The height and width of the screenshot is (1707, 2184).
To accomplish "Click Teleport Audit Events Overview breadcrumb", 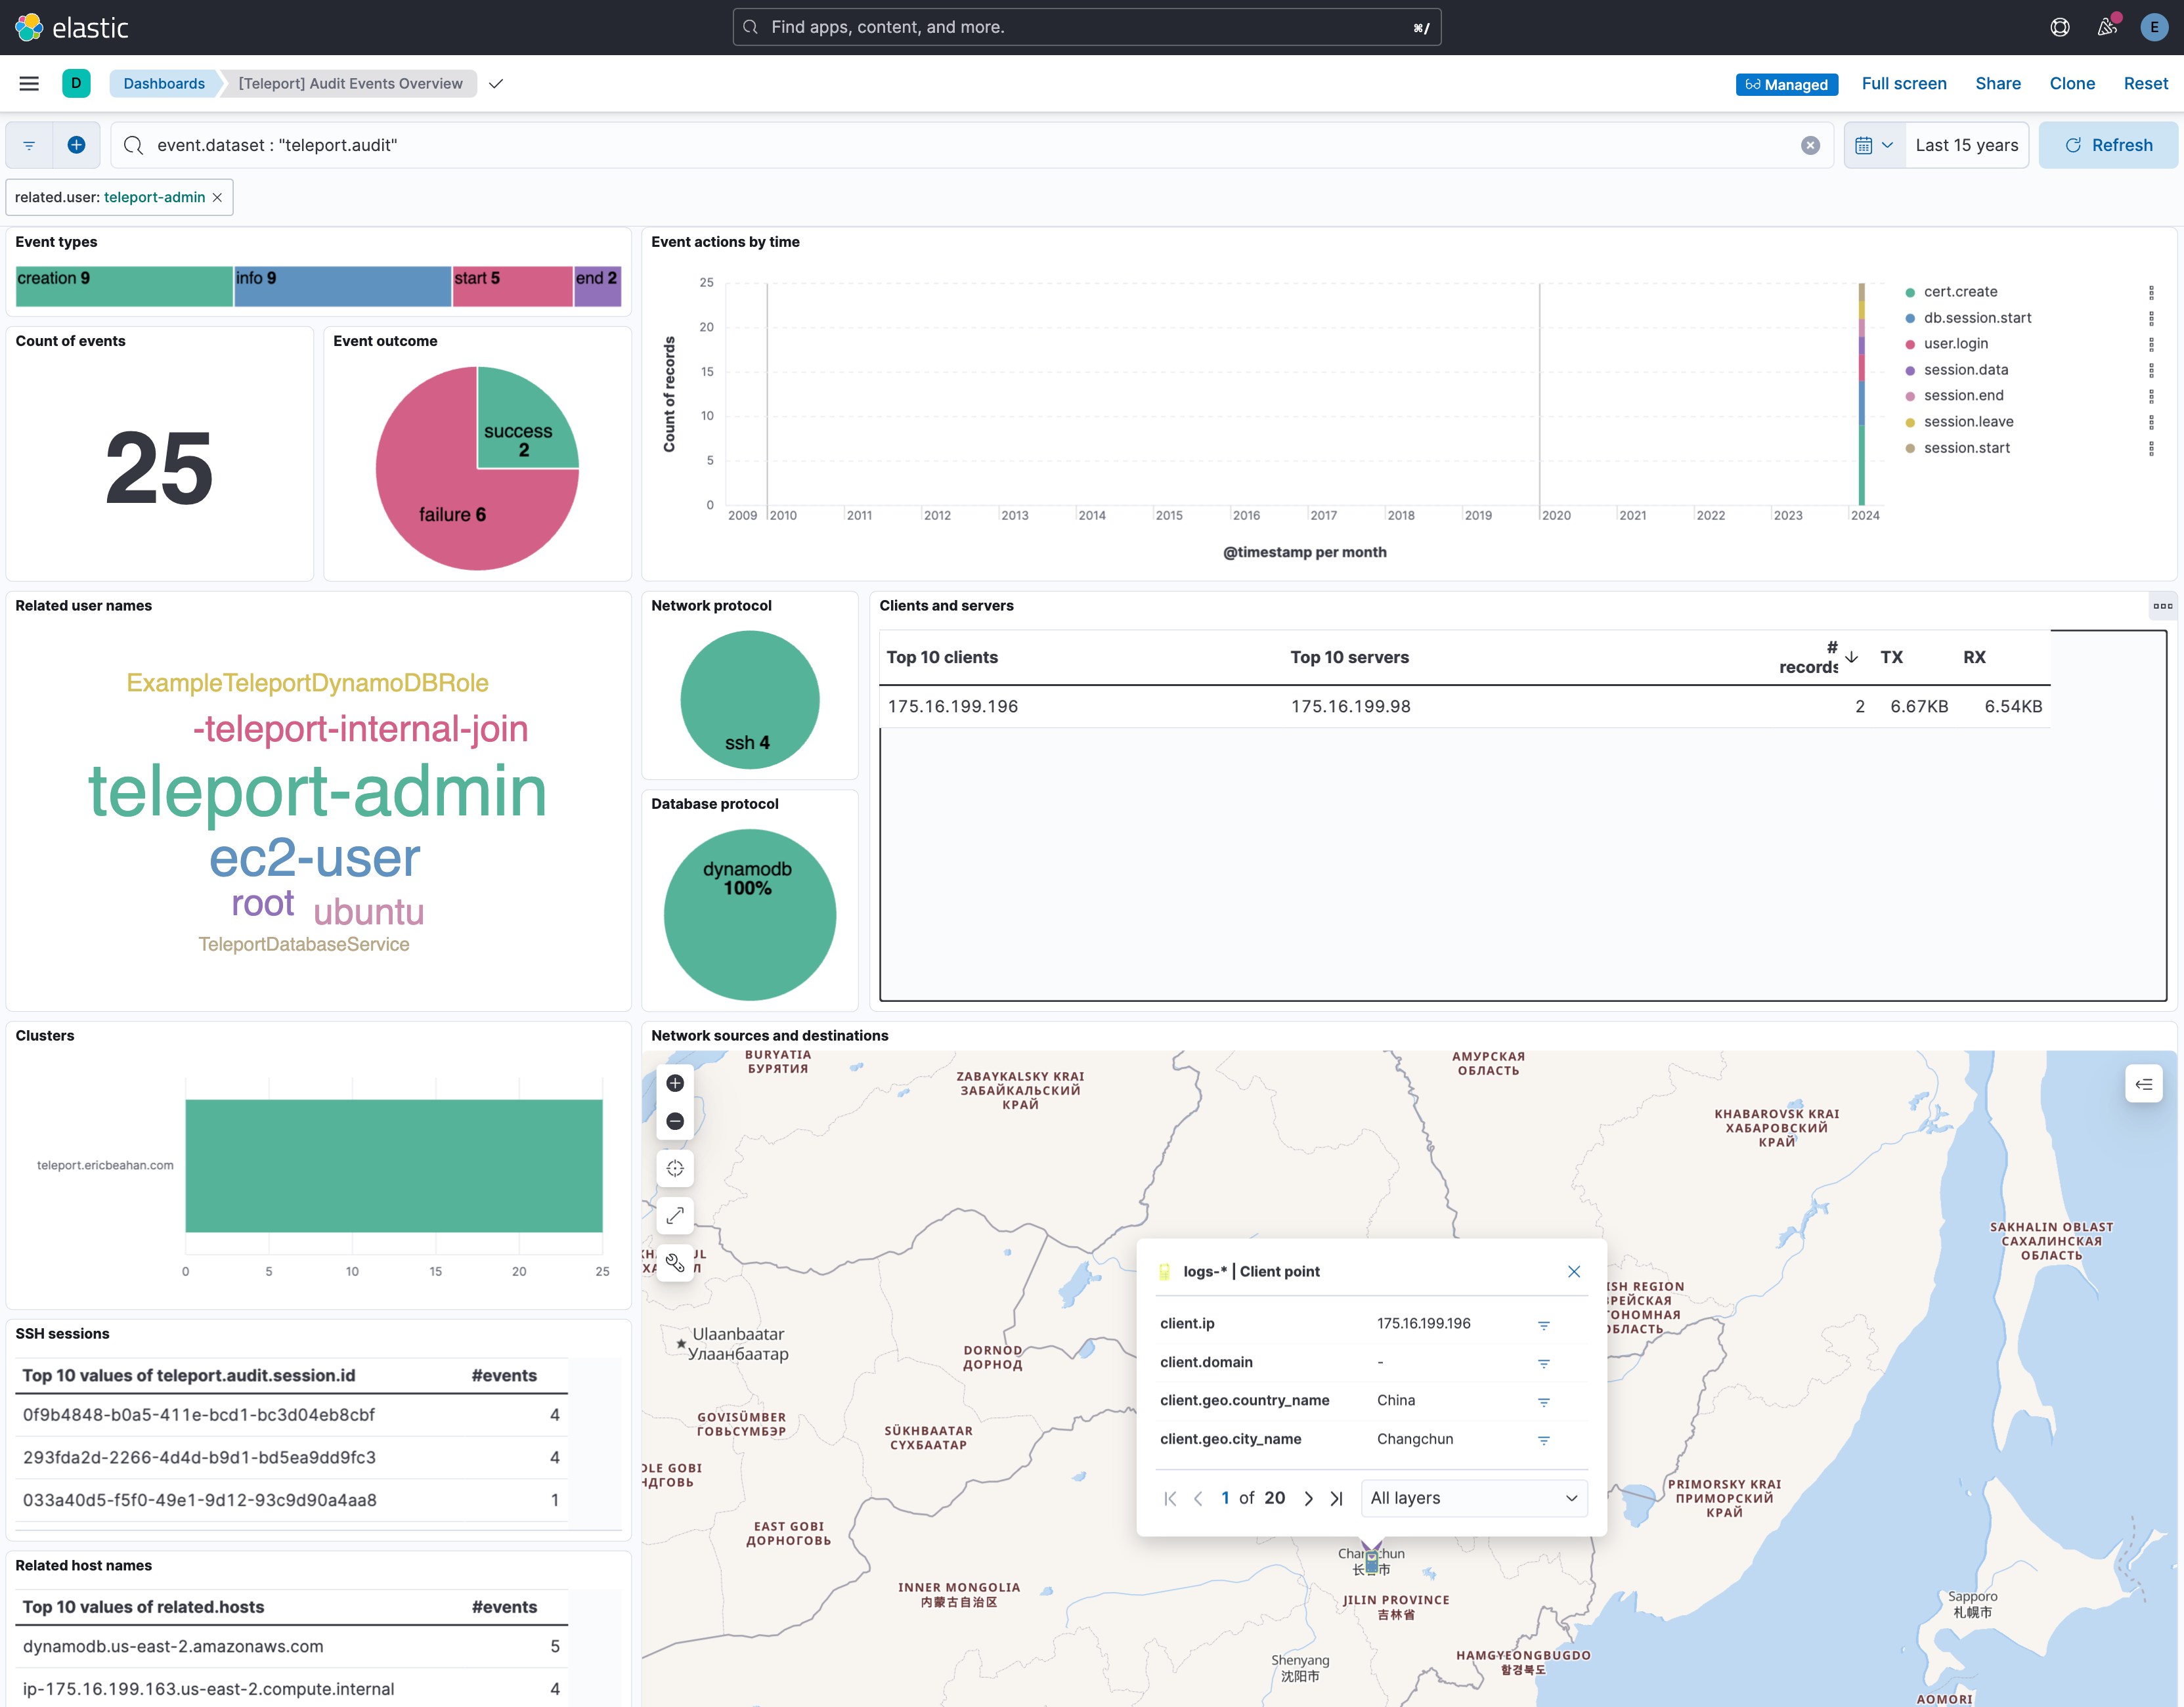I will [x=350, y=84].
